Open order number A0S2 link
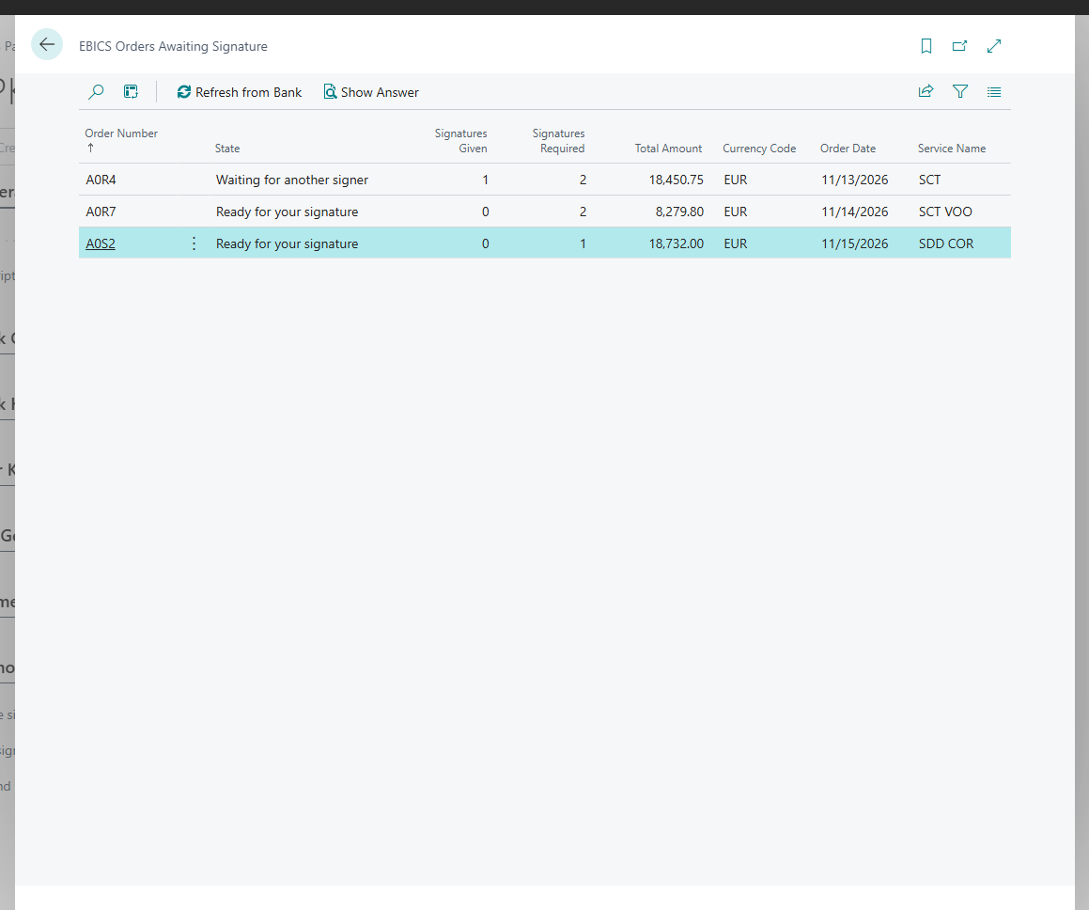 (101, 243)
